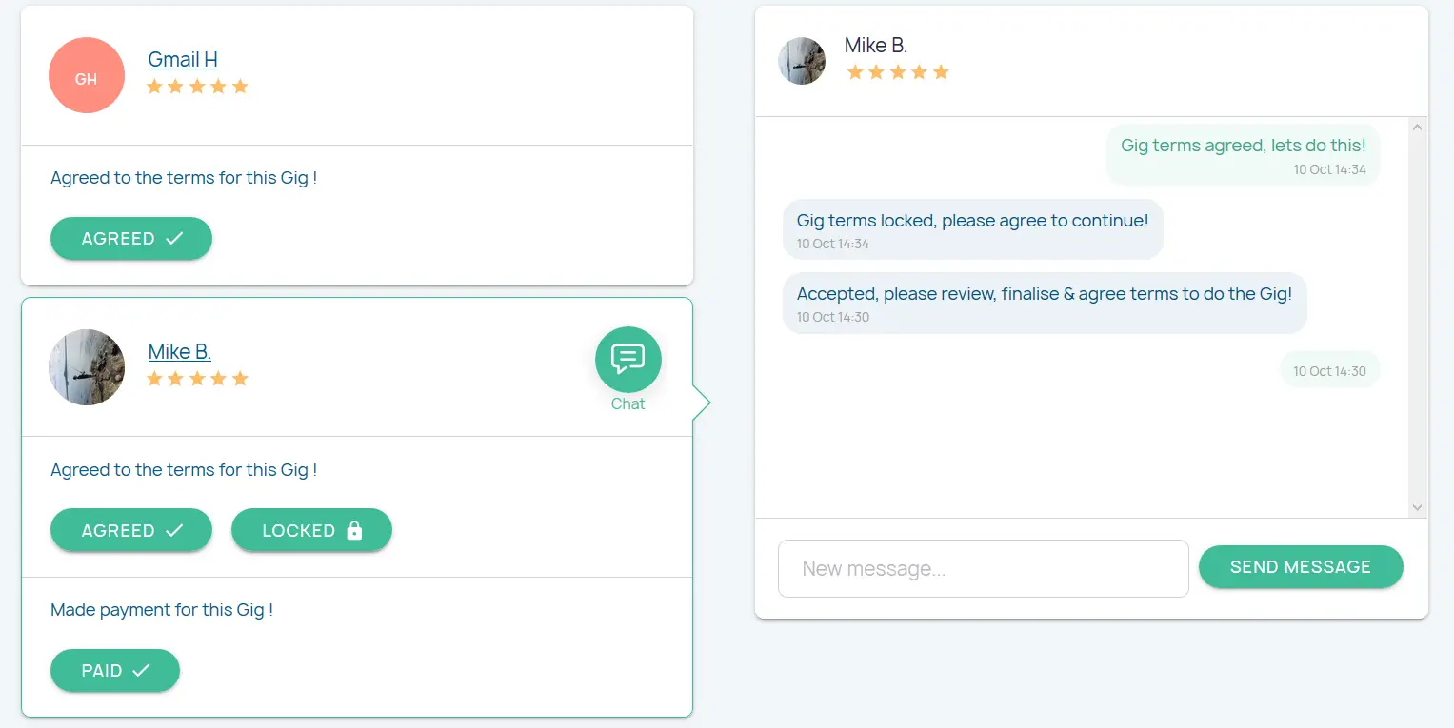This screenshot has height=728, width=1454.
Task: Click the GH initials avatar circle
Action: (87, 75)
